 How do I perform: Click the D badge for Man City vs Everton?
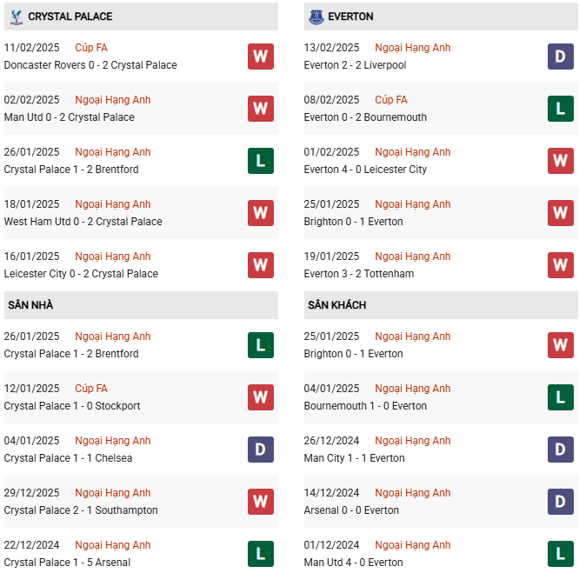[x=560, y=450]
